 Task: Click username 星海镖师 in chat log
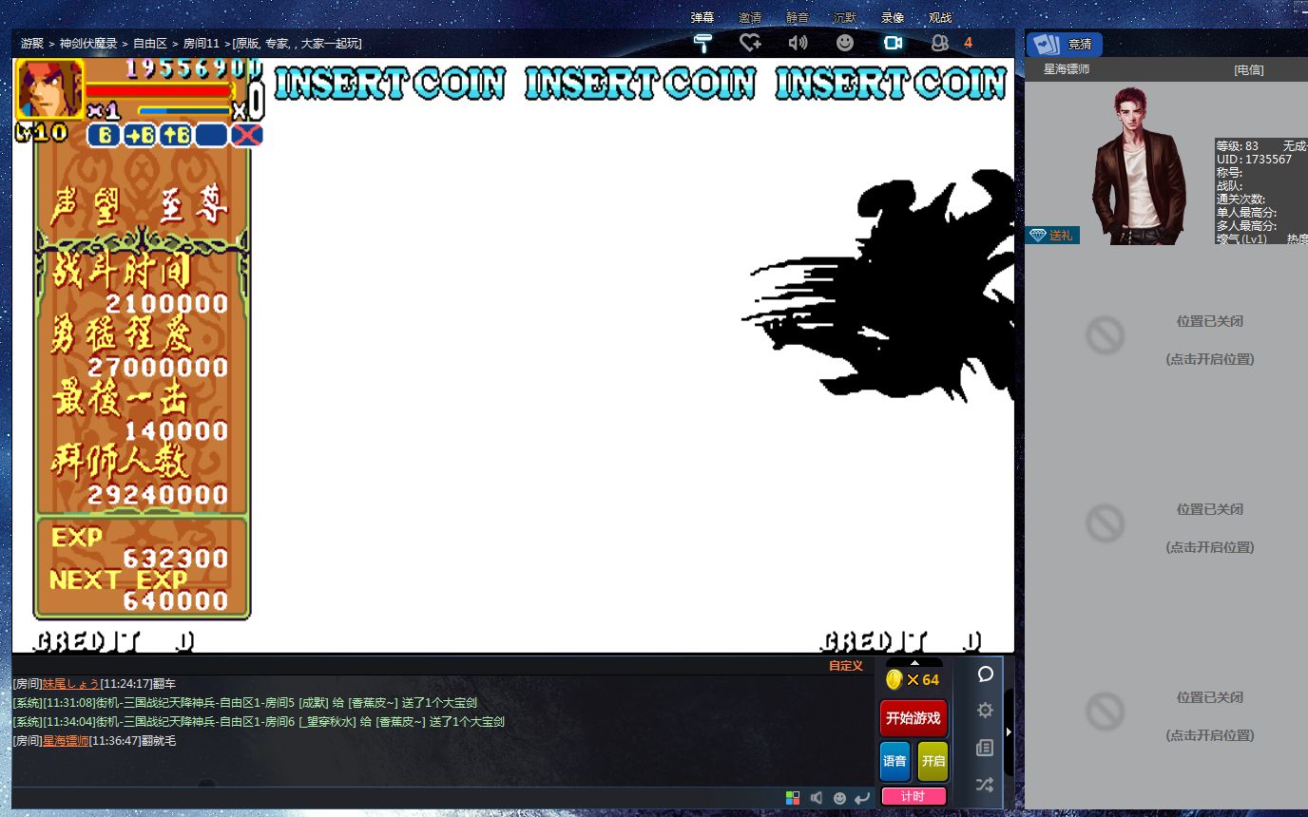tap(66, 741)
